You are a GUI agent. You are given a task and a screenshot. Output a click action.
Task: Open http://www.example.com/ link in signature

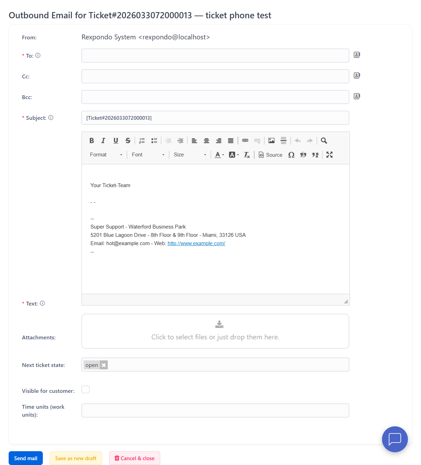pos(196,243)
